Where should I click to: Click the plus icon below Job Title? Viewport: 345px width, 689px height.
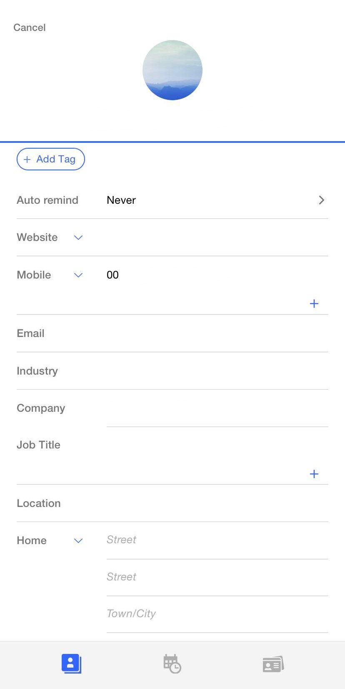(314, 474)
